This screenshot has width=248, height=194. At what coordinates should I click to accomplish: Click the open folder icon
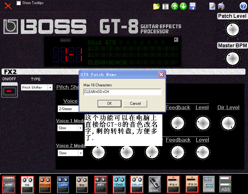tap(156, 6)
